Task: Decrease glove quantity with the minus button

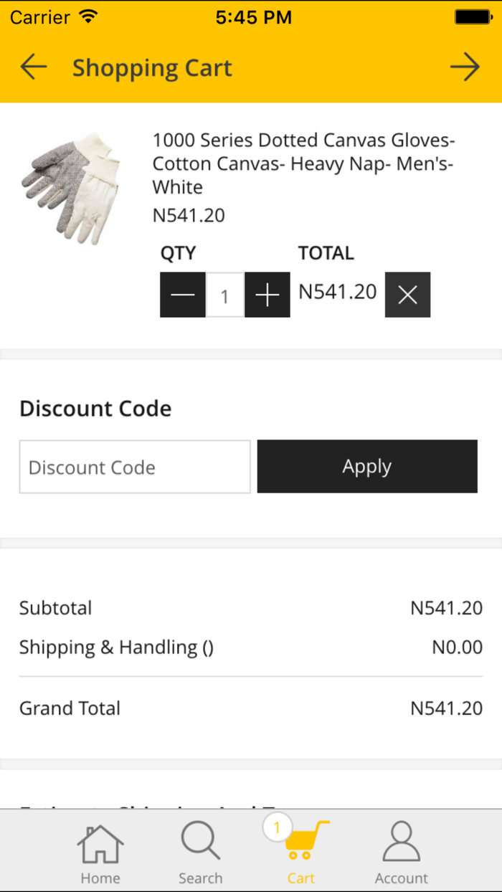Action: pyautogui.click(x=182, y=295)
